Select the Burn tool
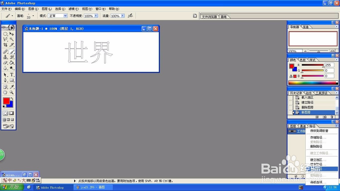 (x=12, y=68)
